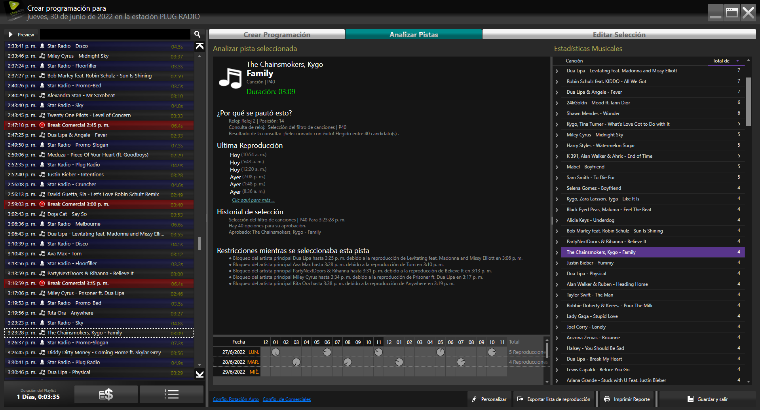This screenshot has height=410, width=760.
Task: Click the bell icon for Star Radio - Disco at 2:33:41
Action: 42,46
